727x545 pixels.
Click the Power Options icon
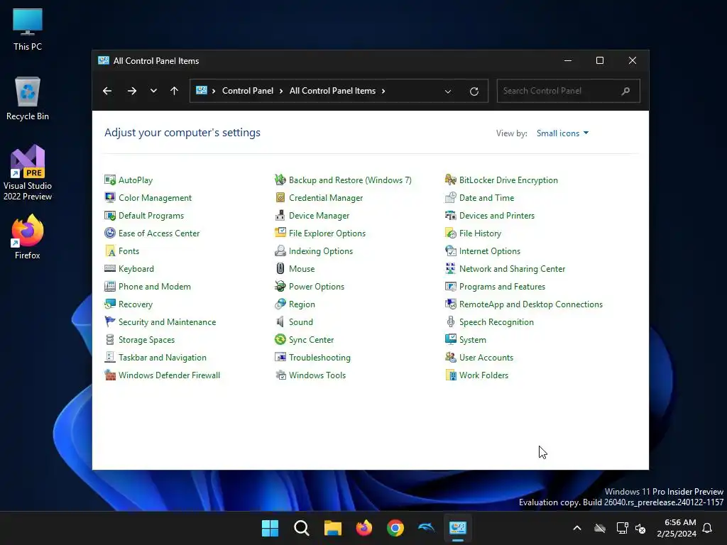pos(280,287)
